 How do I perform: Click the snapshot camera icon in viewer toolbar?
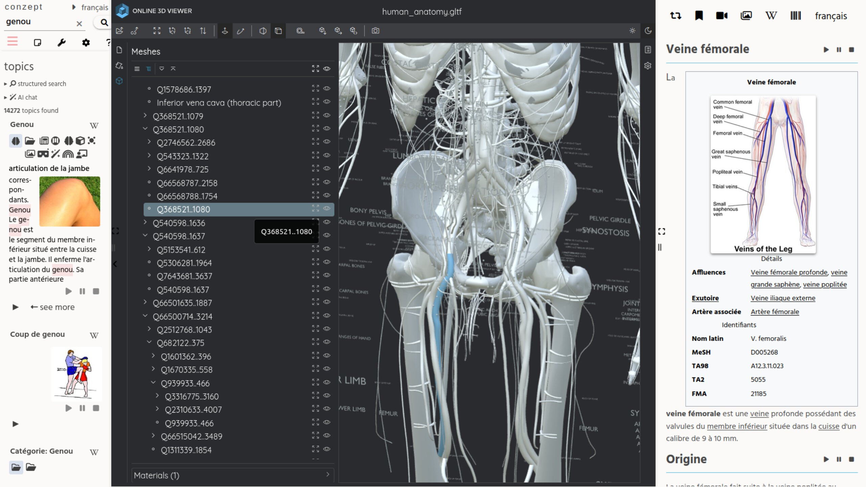click(x=375, y=31)
